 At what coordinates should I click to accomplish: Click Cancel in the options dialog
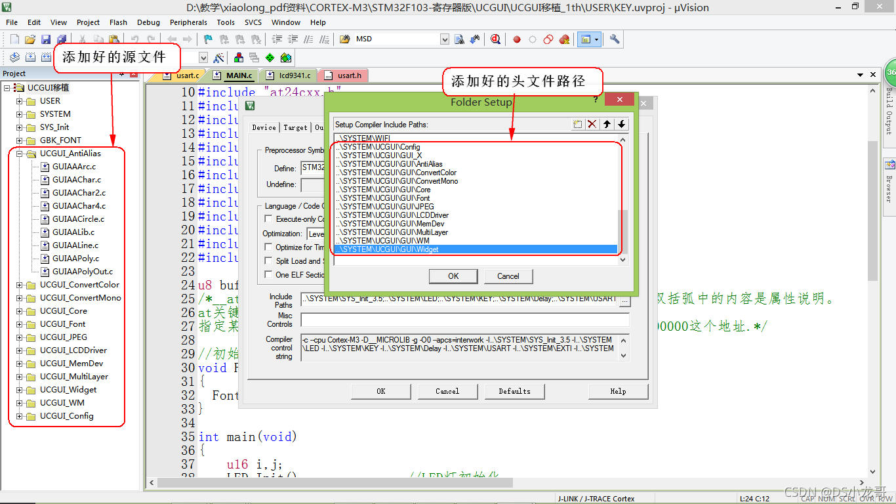click(447, 391)
